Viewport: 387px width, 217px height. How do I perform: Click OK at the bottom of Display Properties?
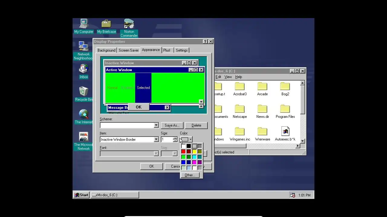coord(151,166)
